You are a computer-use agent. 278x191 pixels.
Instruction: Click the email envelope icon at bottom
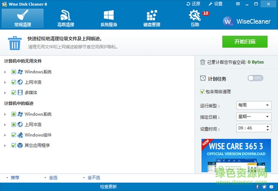pyautogui.click(x=272, y=187)
